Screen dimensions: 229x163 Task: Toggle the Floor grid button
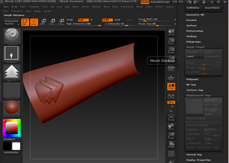tap(171, 77)
